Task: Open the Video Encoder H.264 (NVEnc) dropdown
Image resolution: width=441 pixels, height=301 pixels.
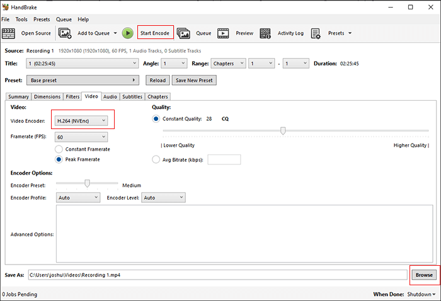Action: click(81, 121)
